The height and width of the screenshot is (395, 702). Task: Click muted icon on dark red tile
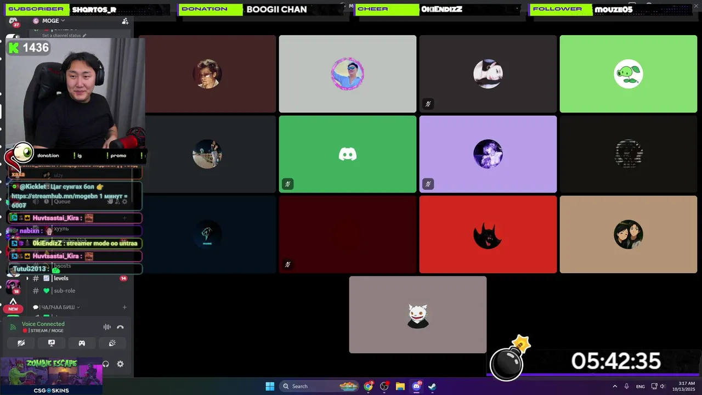click(287, 264)
